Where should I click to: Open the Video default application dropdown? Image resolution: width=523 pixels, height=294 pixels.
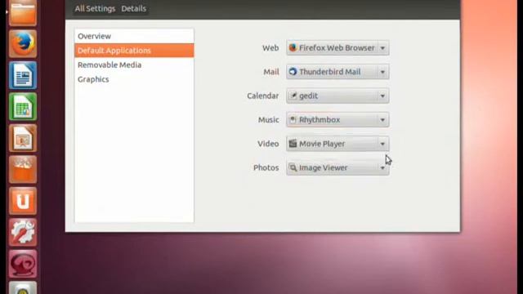pyautogui.click(x=337, y=144)
